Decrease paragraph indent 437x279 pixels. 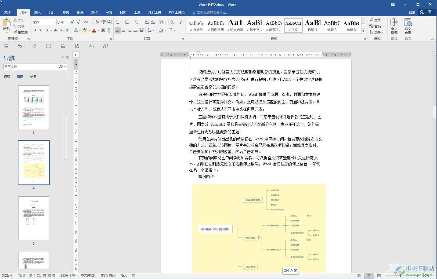pyautogui.click(x=147, y=22)
